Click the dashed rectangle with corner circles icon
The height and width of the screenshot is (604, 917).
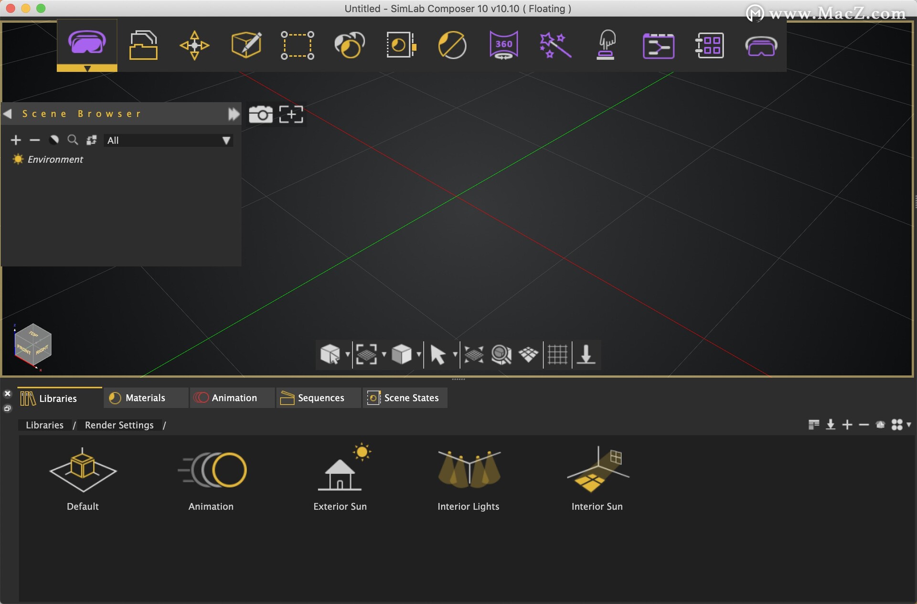[x=297, y=45]
